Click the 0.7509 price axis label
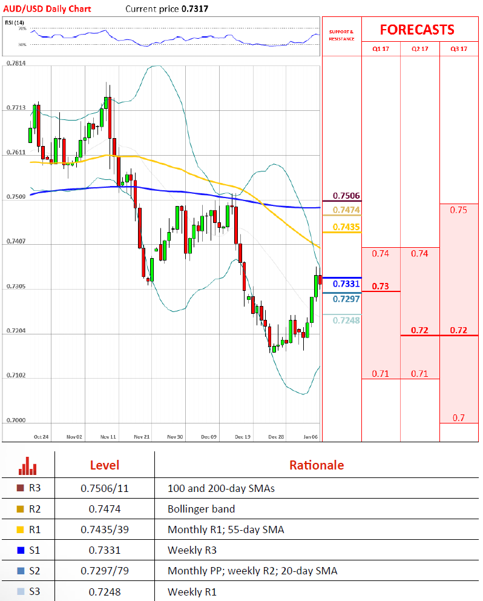Image resolution: width=483 pixels, height=601 pixels. click(16, 197)
